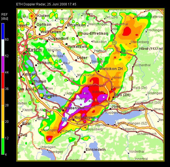170x167 pixels.
Task: Click the Wallisellen label
Action: pos(51,32)
